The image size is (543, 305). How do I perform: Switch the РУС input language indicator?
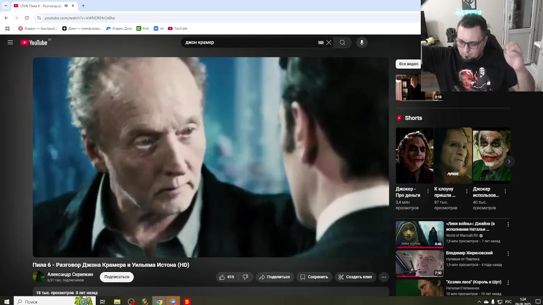pyautogui.click(x=508, y=302)
